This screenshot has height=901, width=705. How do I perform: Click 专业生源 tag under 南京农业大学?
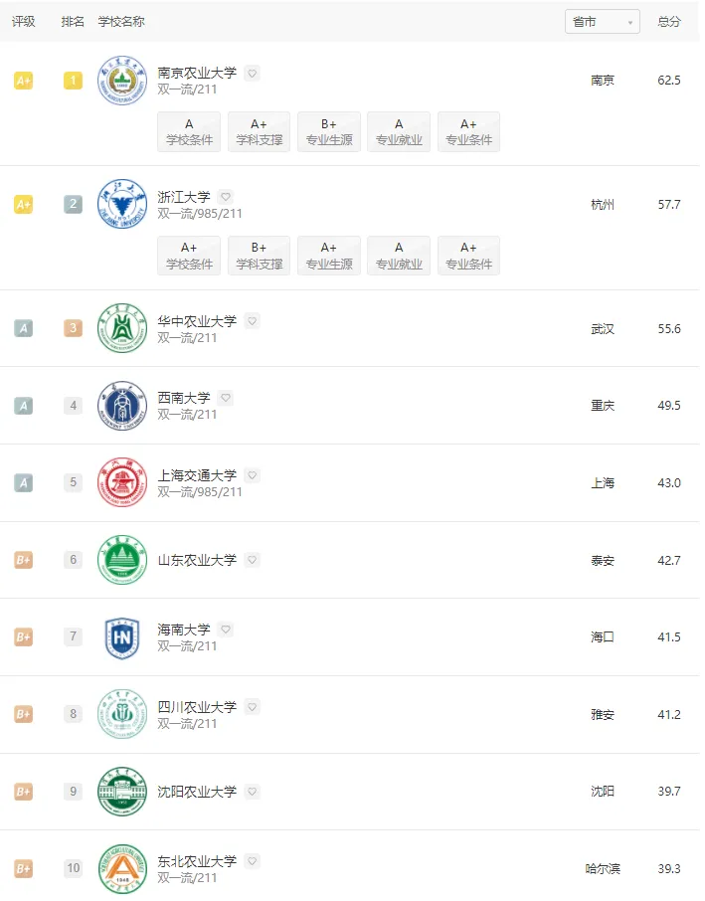tap(329, 132)
